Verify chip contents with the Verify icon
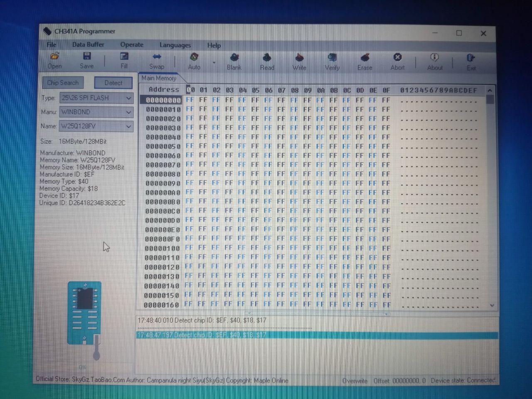Screen dimensions: 532x399 coord(332,62)
